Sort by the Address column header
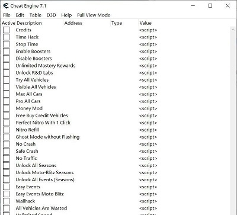Viewport: 237px width, 215px height. click(73, 23)
